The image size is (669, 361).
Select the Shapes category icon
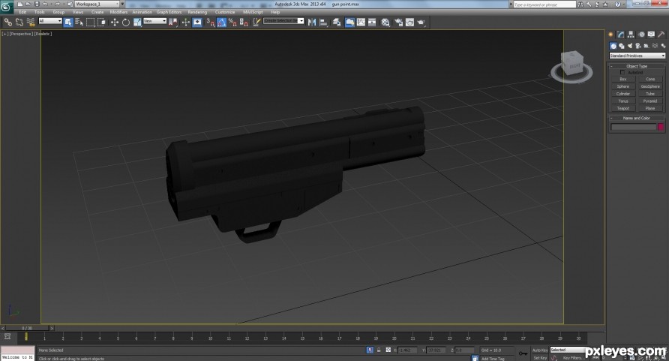click(622, 46)
